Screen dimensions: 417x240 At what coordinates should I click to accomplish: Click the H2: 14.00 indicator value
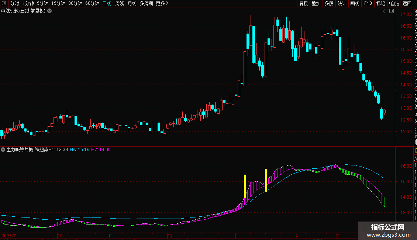tap(101, 150)
